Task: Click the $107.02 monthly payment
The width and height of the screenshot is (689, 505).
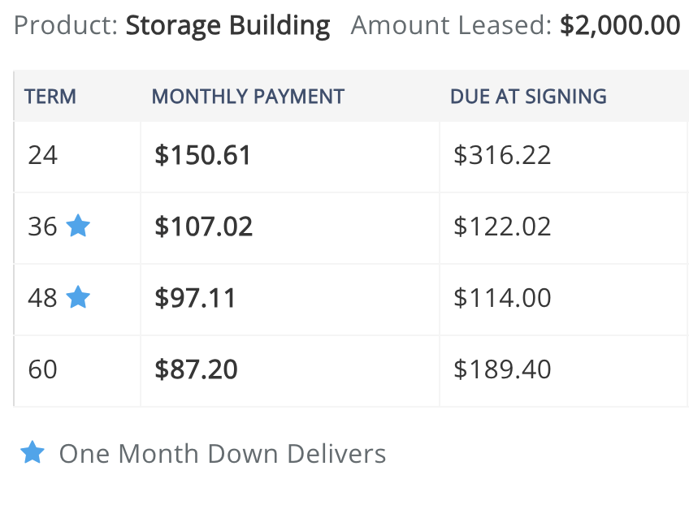Action: [203, 227]
